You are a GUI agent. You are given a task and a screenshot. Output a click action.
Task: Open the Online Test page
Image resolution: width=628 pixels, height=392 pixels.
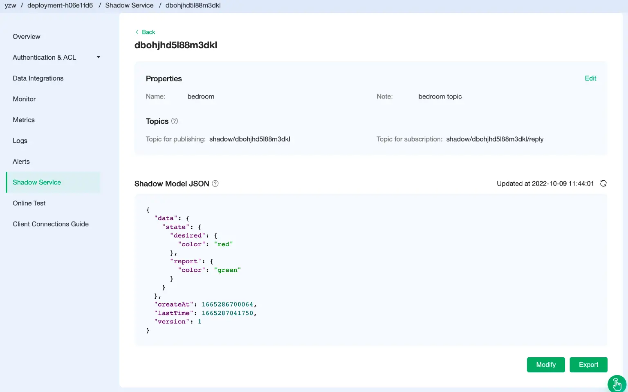[x=29, y=203]
